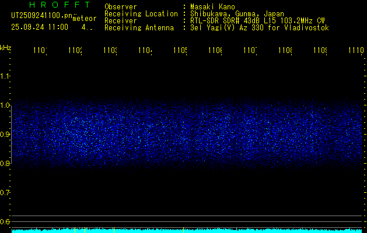This screenshot has height=233, width=367.
Task: Click the 1.0 frequency axis tick
Action: tap(5, 105)
